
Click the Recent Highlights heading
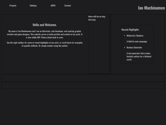coord(130,30)
